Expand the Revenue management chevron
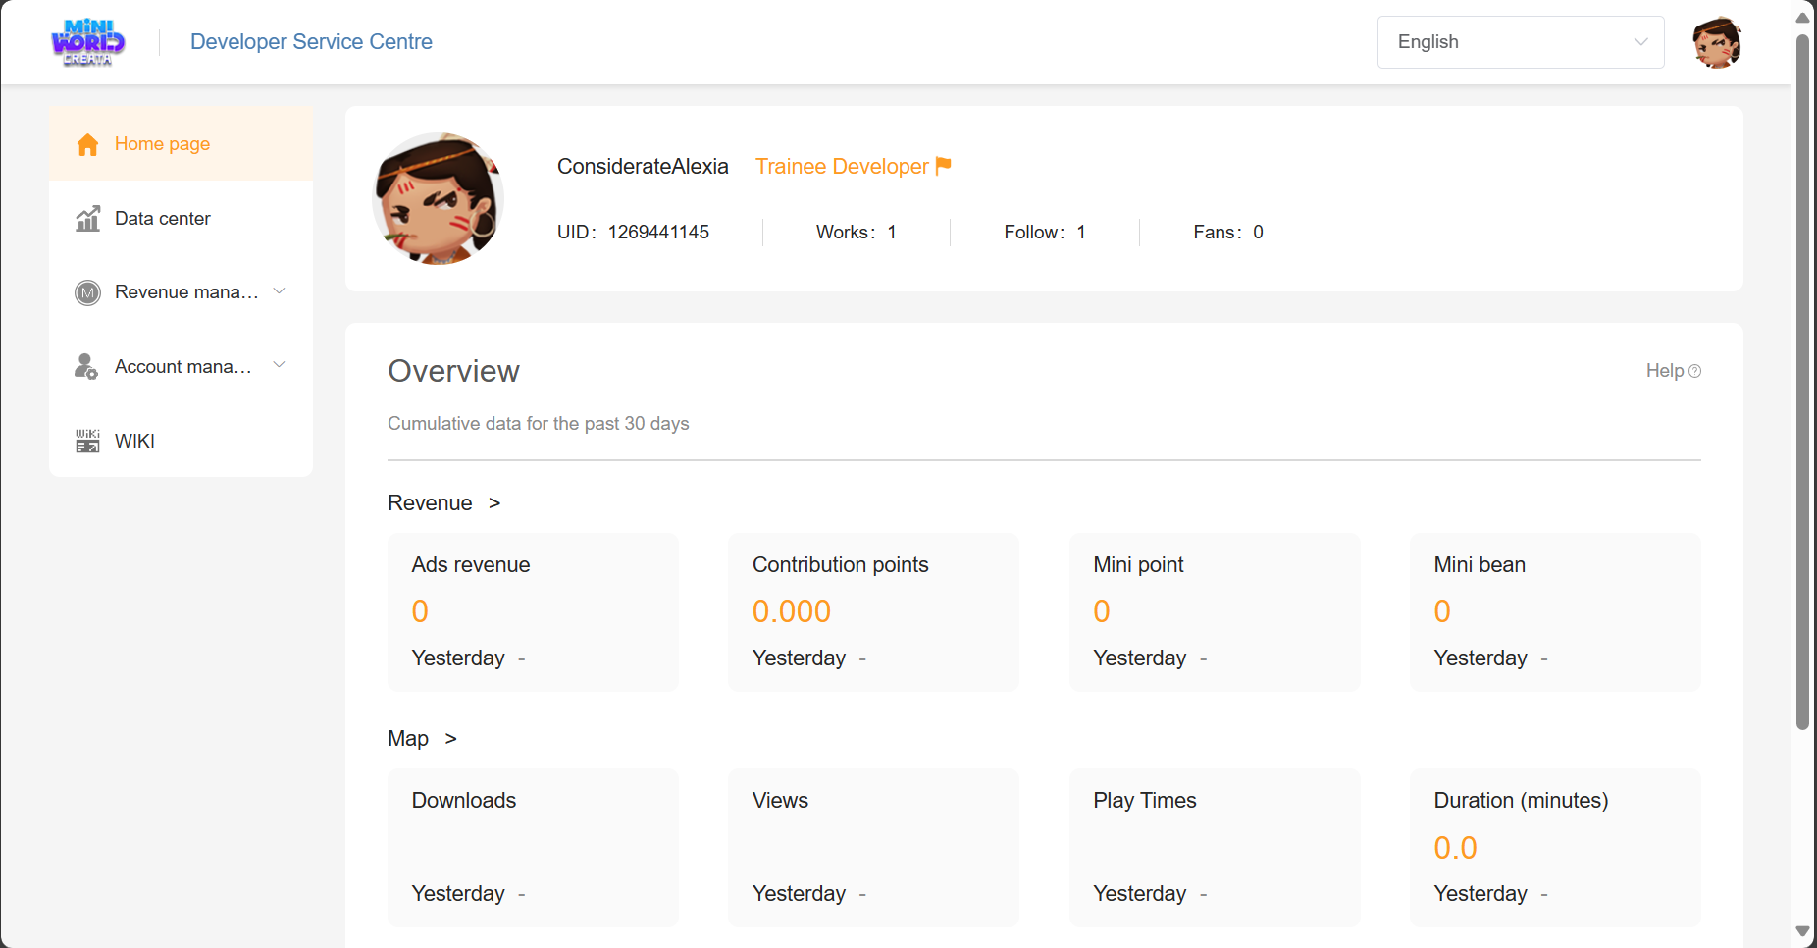Screen dimensions: 1817x948 click(x=279, y=291)
